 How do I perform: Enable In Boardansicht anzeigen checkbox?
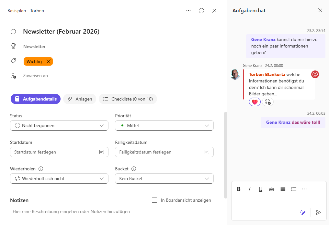point(154,200)
